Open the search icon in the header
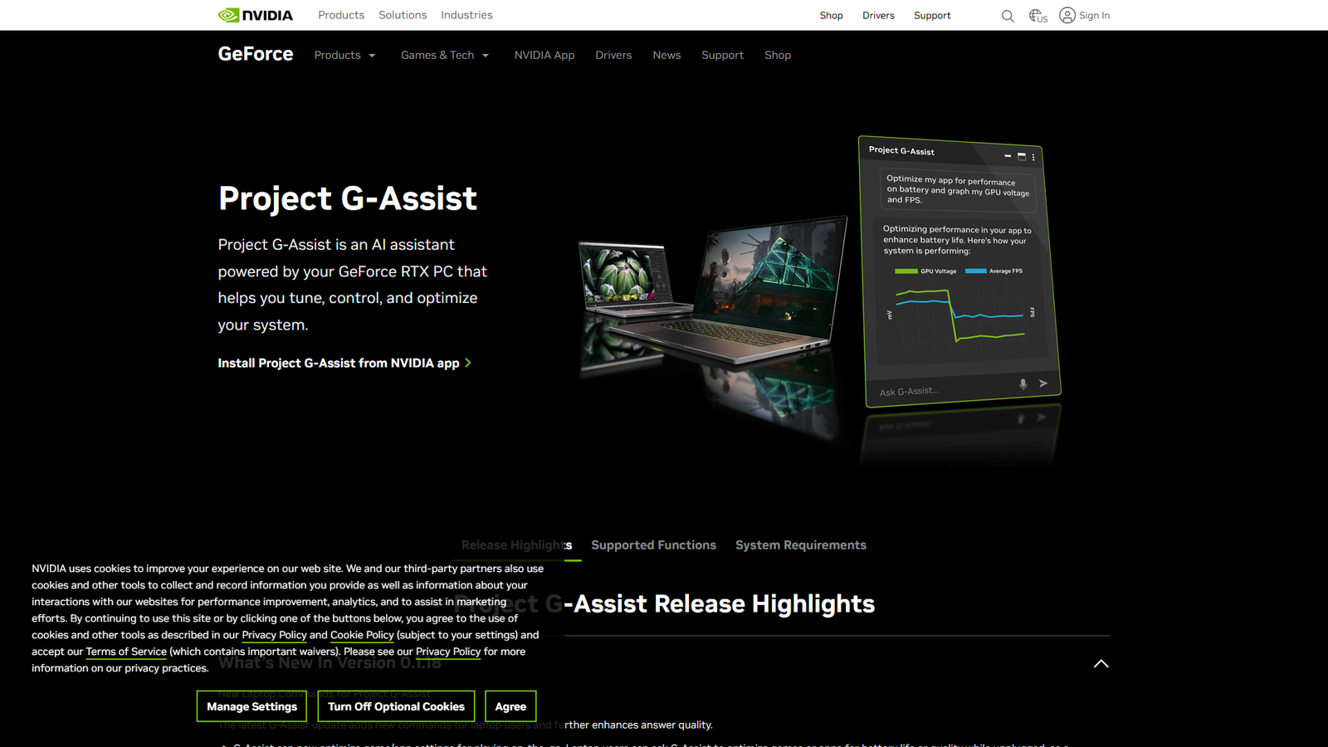The width and height of the screenshot is (1328, 747). point(1007,15)
